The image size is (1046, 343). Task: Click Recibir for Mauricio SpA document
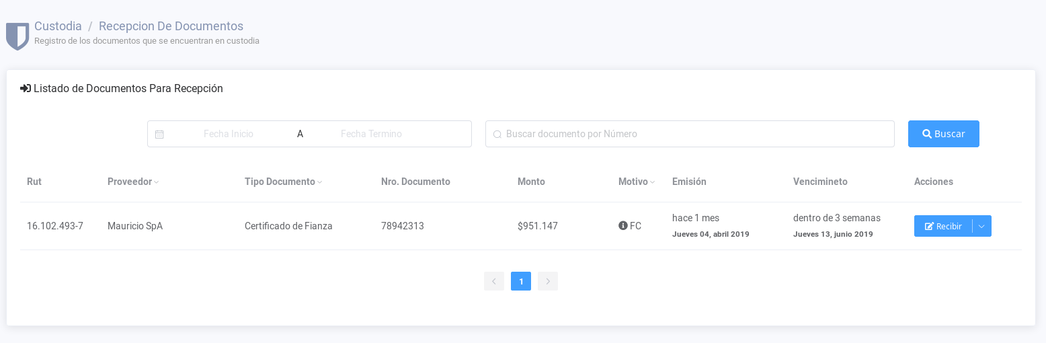[x=943, y=227]
